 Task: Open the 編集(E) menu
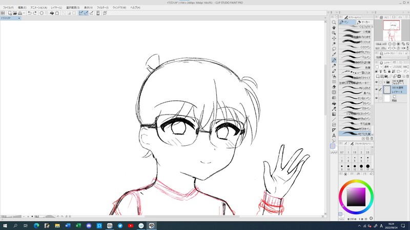point(22,8)
